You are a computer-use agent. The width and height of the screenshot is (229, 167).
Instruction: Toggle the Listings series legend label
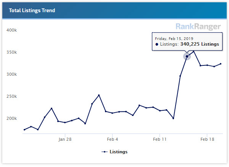(x=118, y=152)
